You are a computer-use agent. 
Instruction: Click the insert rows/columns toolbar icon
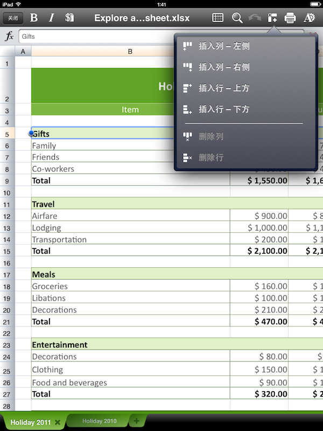tap(273, 18)
